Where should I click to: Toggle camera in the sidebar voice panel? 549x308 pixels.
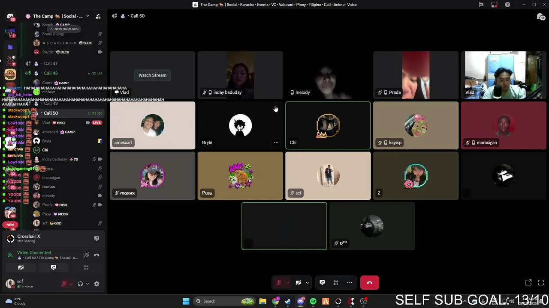[21, 267]
